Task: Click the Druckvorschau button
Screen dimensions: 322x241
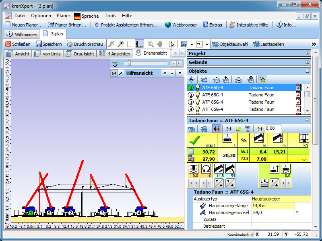Action: pyautogui.click(x=85, y=44)
